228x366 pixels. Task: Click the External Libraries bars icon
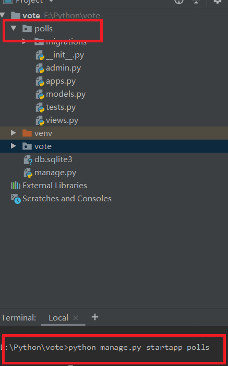tap(16, 186)
